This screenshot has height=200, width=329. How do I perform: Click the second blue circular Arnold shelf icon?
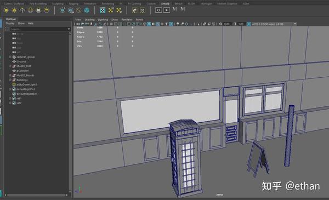tap(71, 10)
